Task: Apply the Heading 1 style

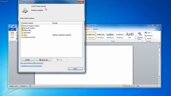Action: (110, 35)
